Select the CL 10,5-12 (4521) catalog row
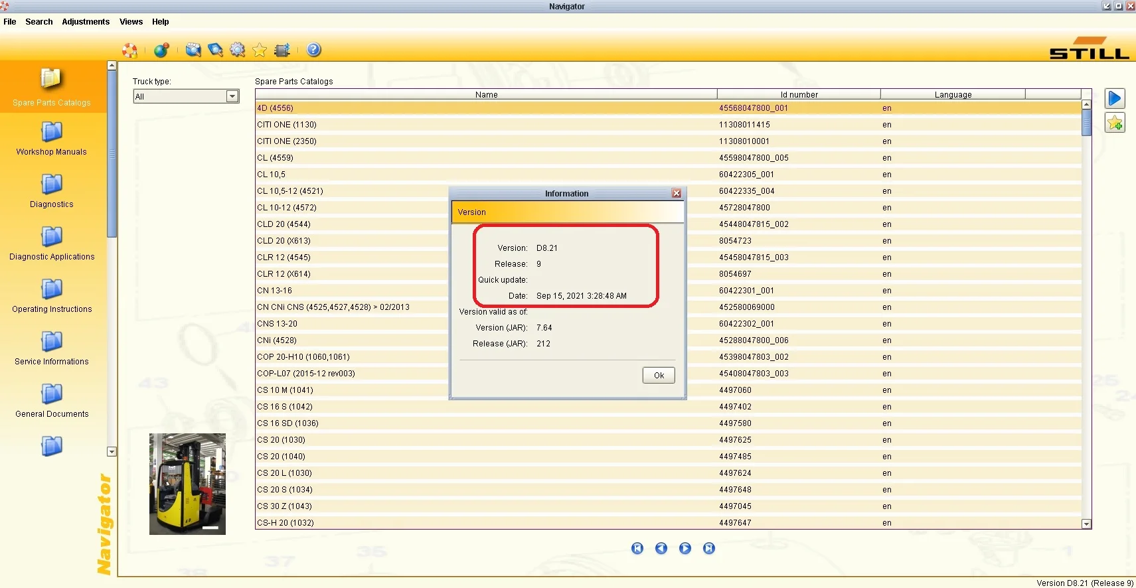Image resolution: width=1136 pixels, height=588 pixels. point(668,191)
